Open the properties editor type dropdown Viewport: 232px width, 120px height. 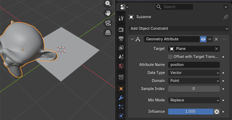[x=124, y=7]
